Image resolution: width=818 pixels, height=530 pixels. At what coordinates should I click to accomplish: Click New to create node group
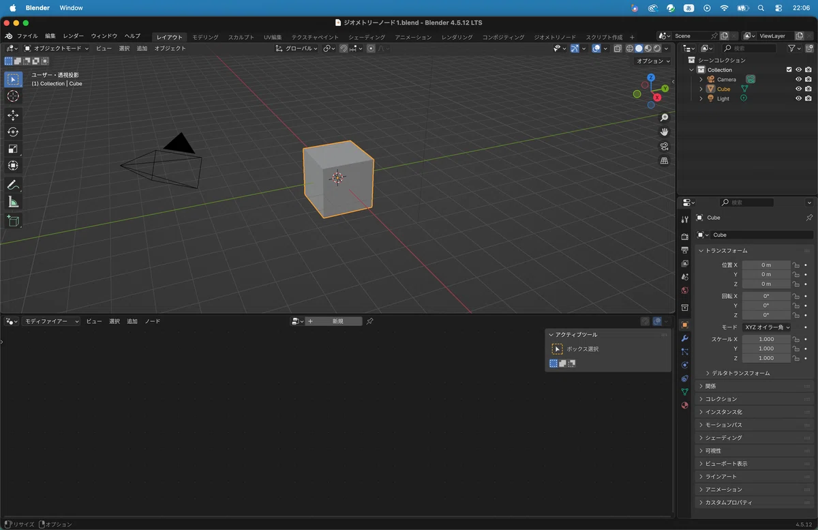pos(334,321)
